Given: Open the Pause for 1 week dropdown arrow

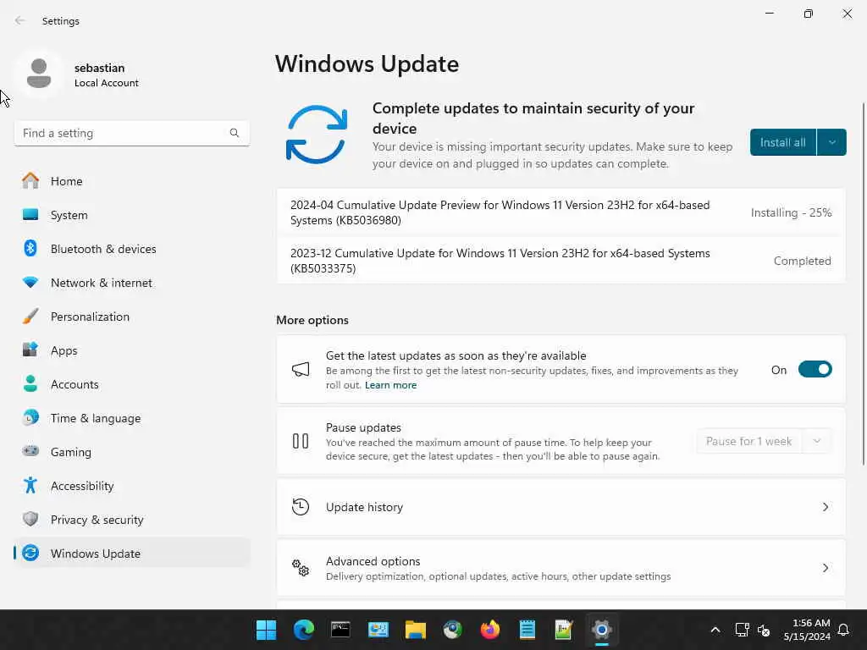Looking at the screenshot, I should coord(817,441).
